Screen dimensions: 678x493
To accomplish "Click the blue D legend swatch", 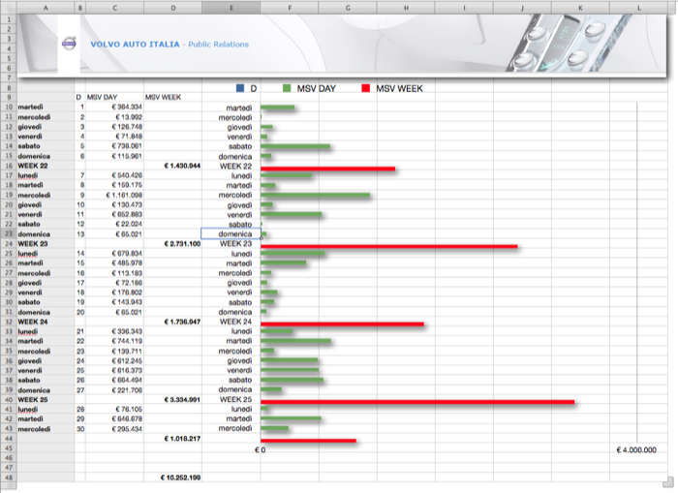I will pos(240,88).
